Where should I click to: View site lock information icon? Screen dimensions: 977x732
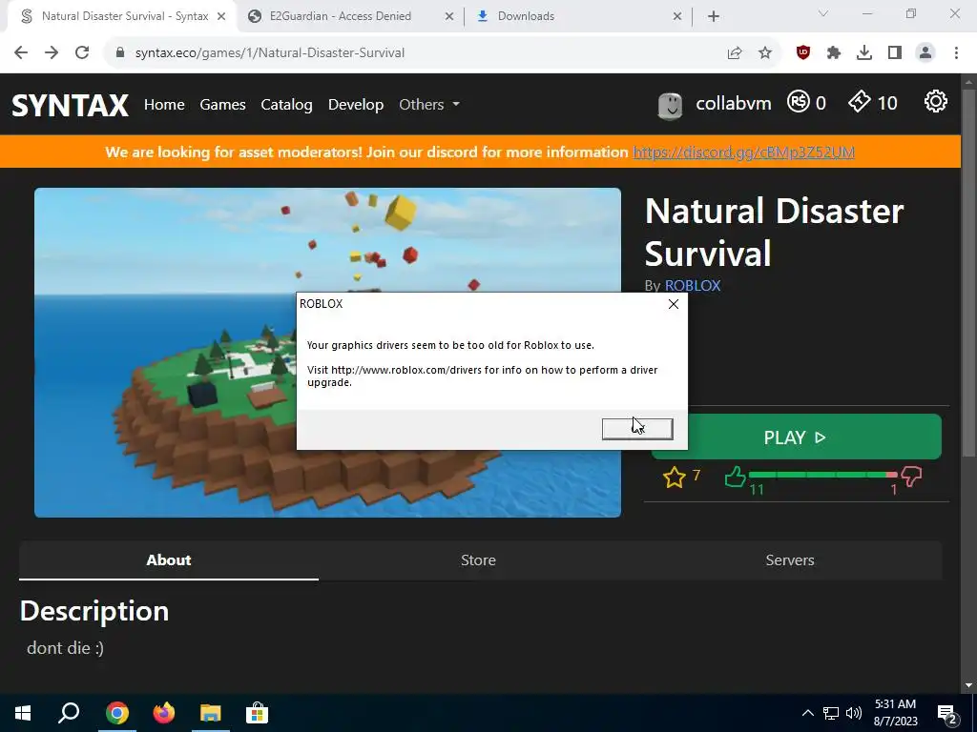tap(120, 53)
